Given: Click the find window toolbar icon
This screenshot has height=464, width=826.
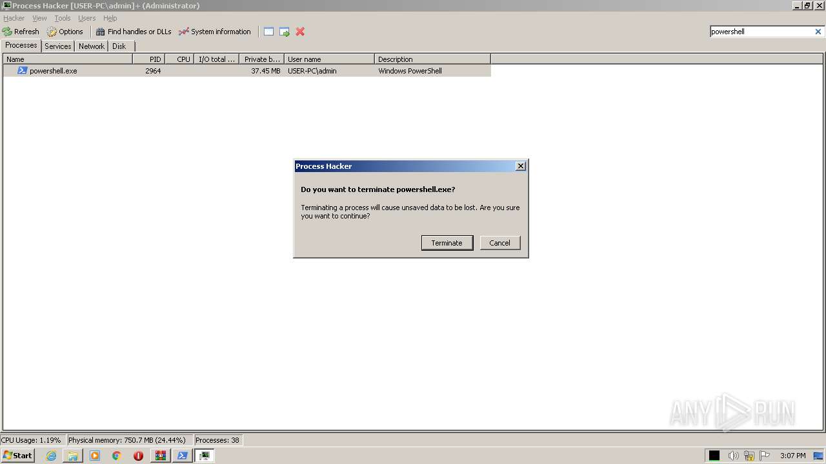Looking at the screenshot, I should pos(269,32).
